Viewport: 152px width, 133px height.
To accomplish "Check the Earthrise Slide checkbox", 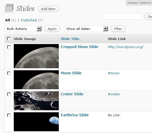I will (x=9, y=115).
